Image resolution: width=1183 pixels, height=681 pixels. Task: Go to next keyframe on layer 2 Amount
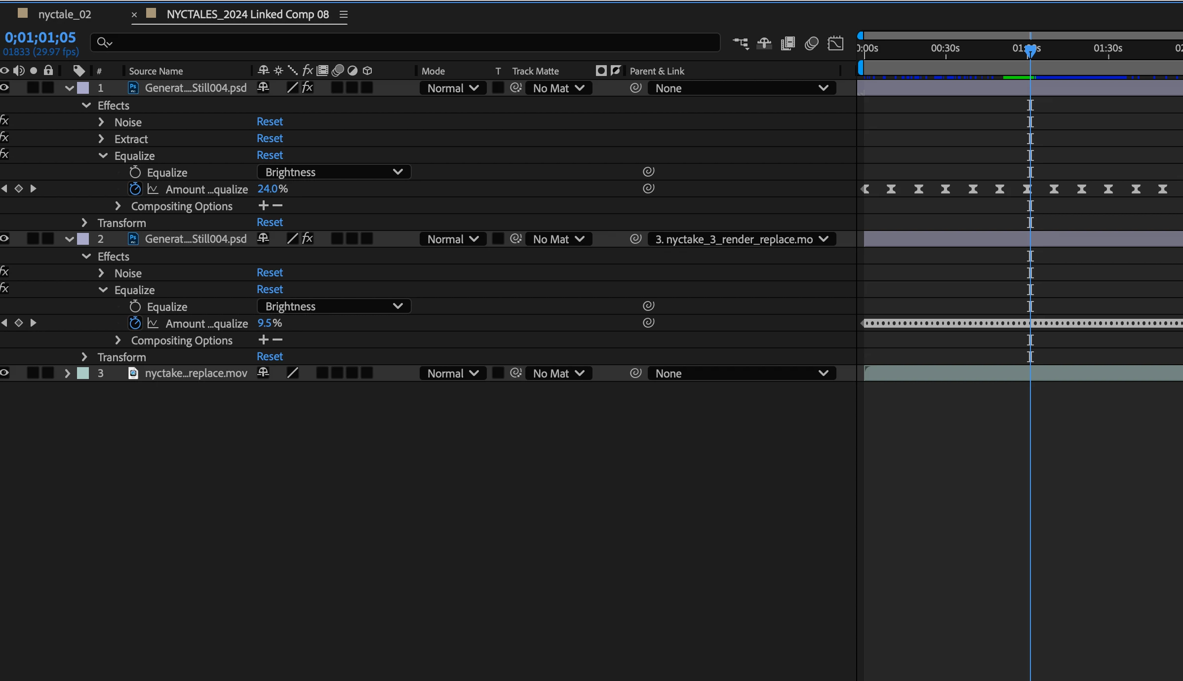[33, 323]
